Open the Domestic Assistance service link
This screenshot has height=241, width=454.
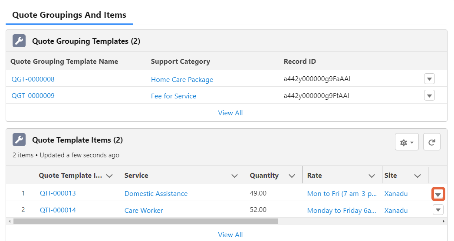click(156, 194)
